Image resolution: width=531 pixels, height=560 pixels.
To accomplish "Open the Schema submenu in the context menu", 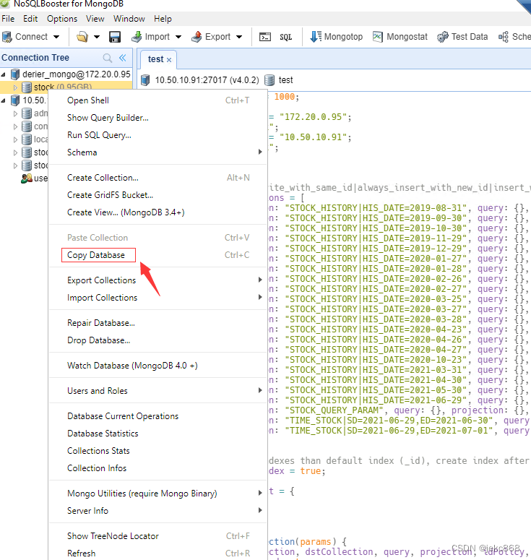I will pyautogui.click(x=157, y=152).
